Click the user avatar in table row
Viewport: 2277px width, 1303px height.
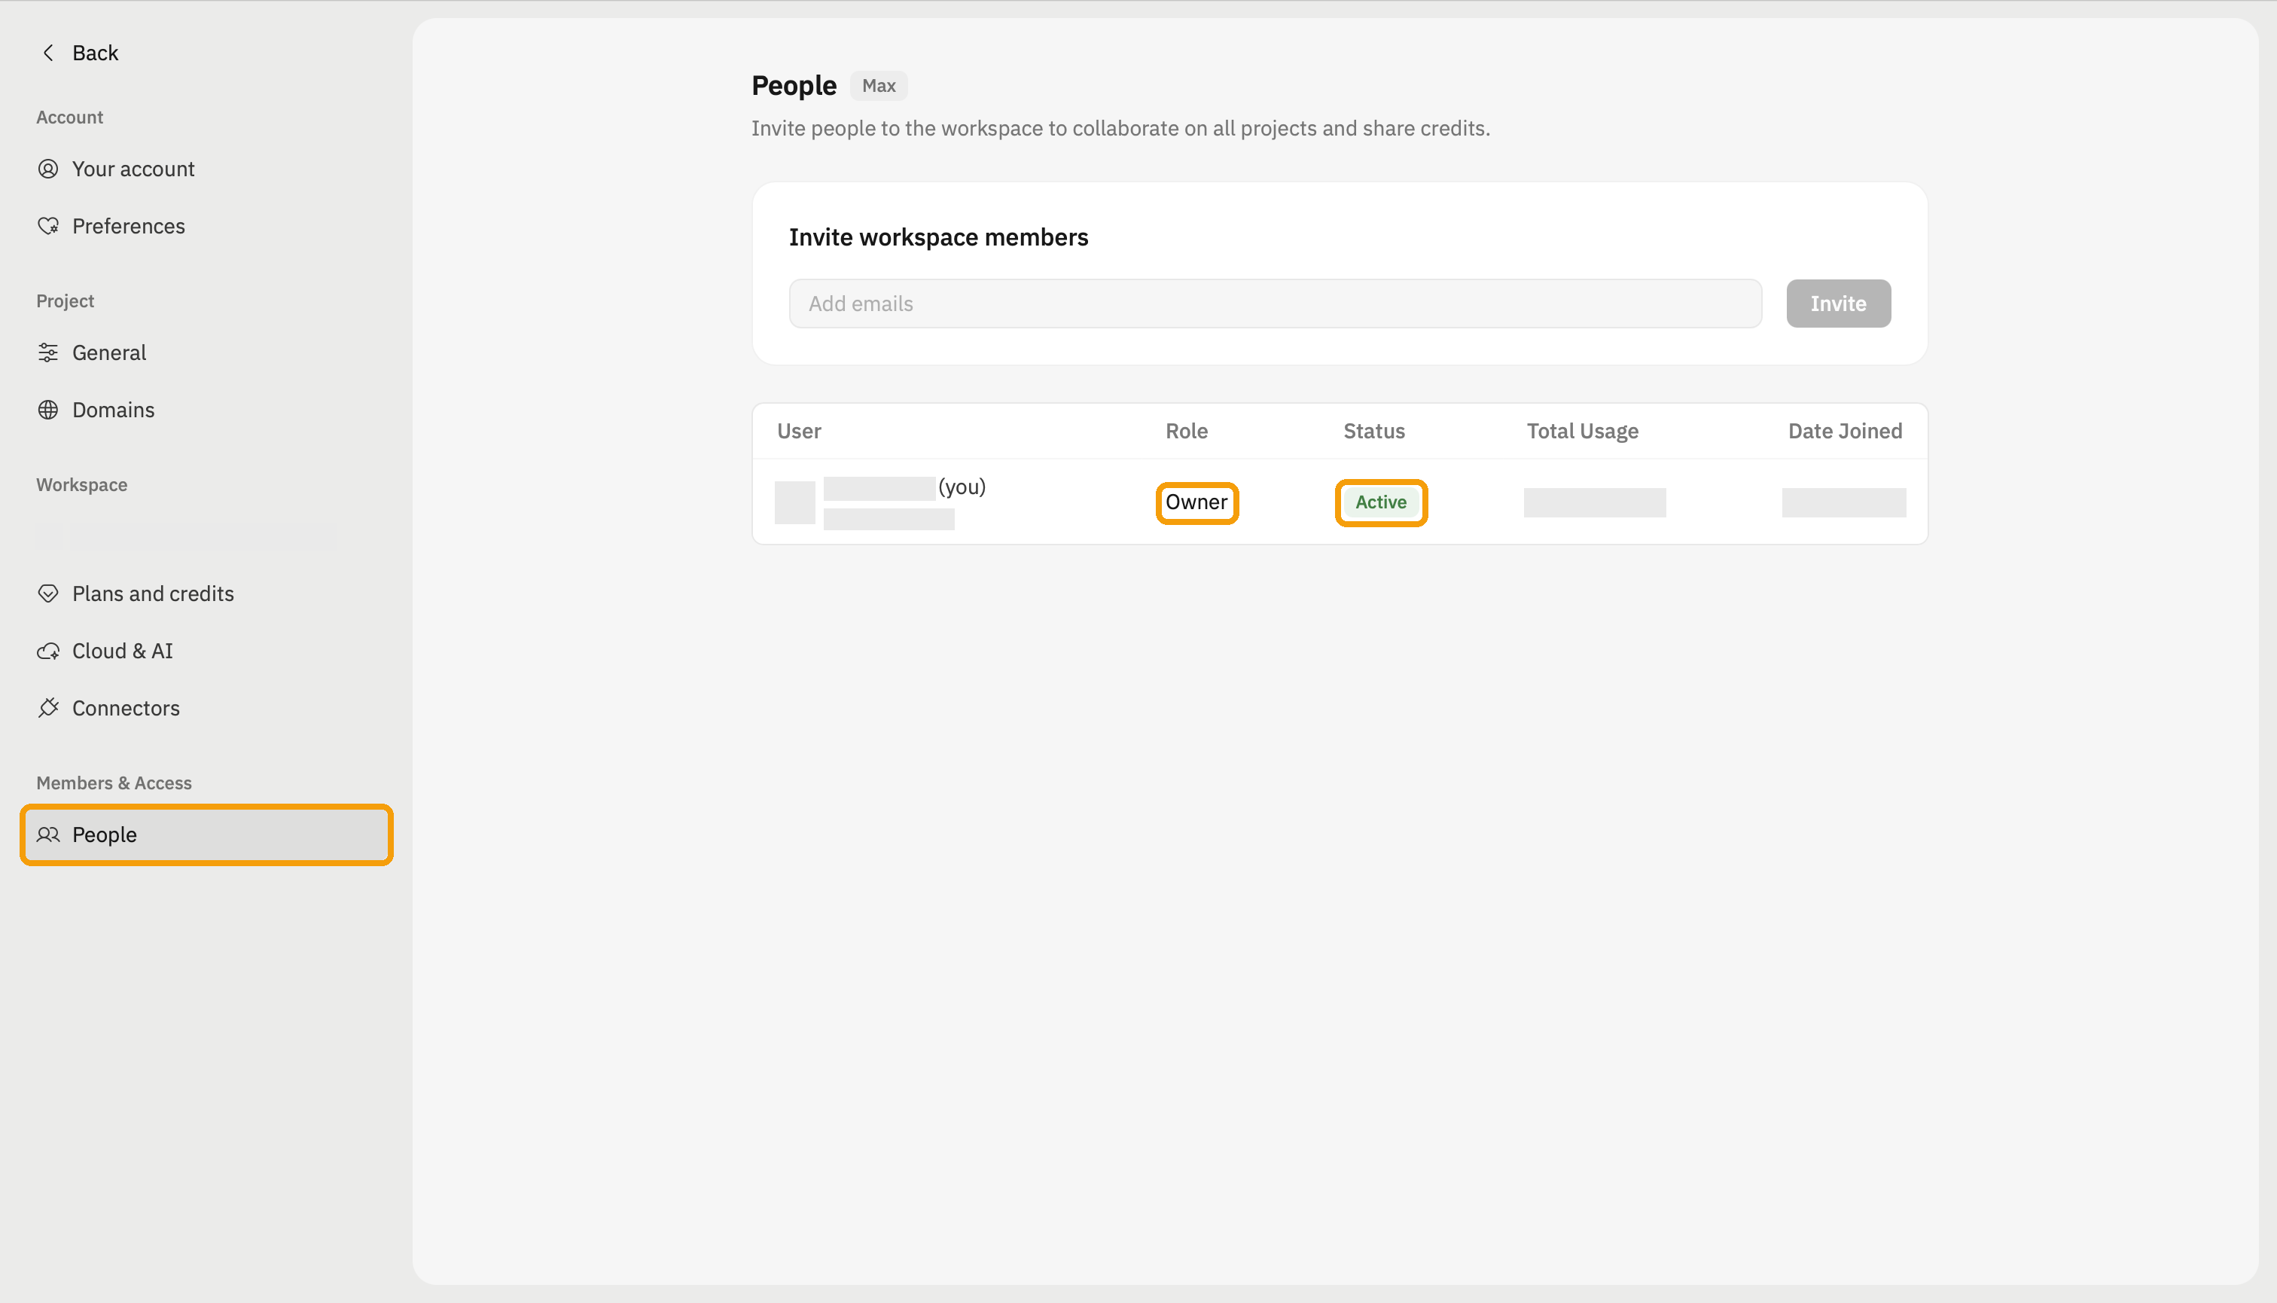(794, 503)
